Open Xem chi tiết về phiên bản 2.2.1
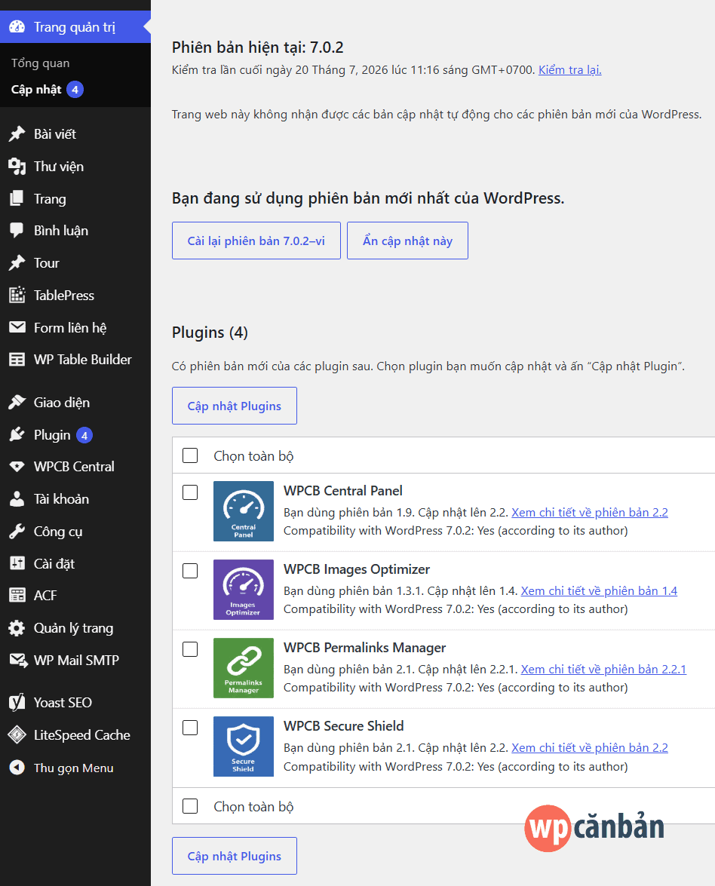 603,670
